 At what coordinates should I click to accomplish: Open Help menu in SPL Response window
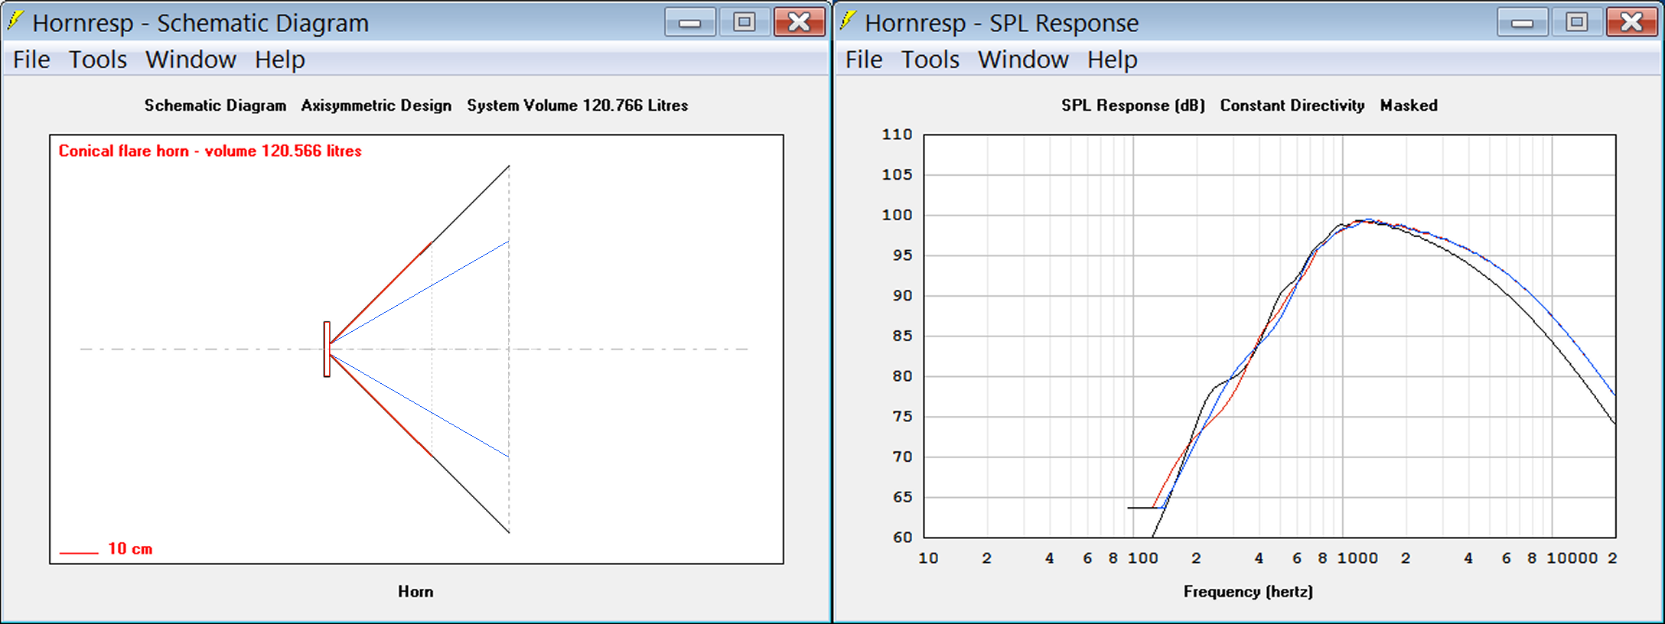[1113, 60]
